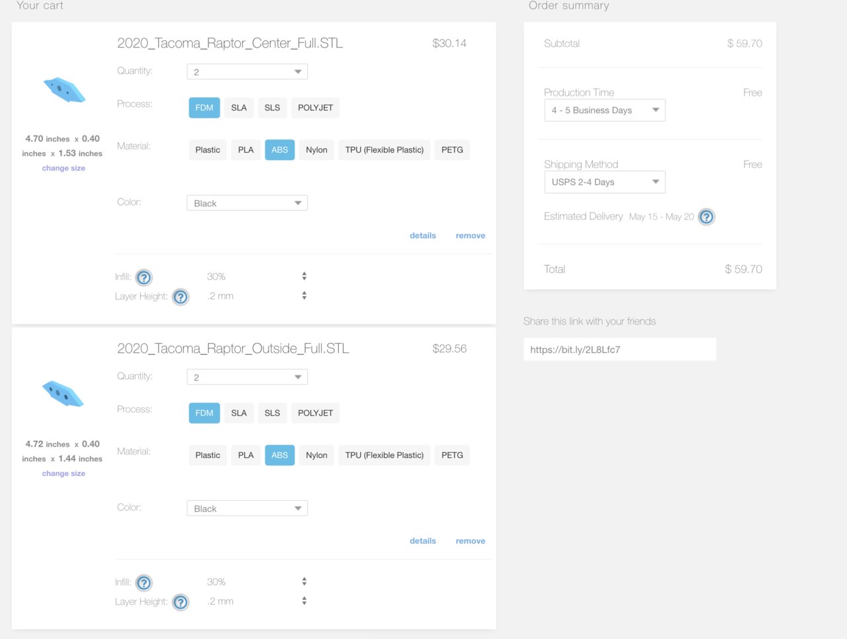Adjust 30% Infill stepper for Center part
Screen dimensions: 847x639
304,276
